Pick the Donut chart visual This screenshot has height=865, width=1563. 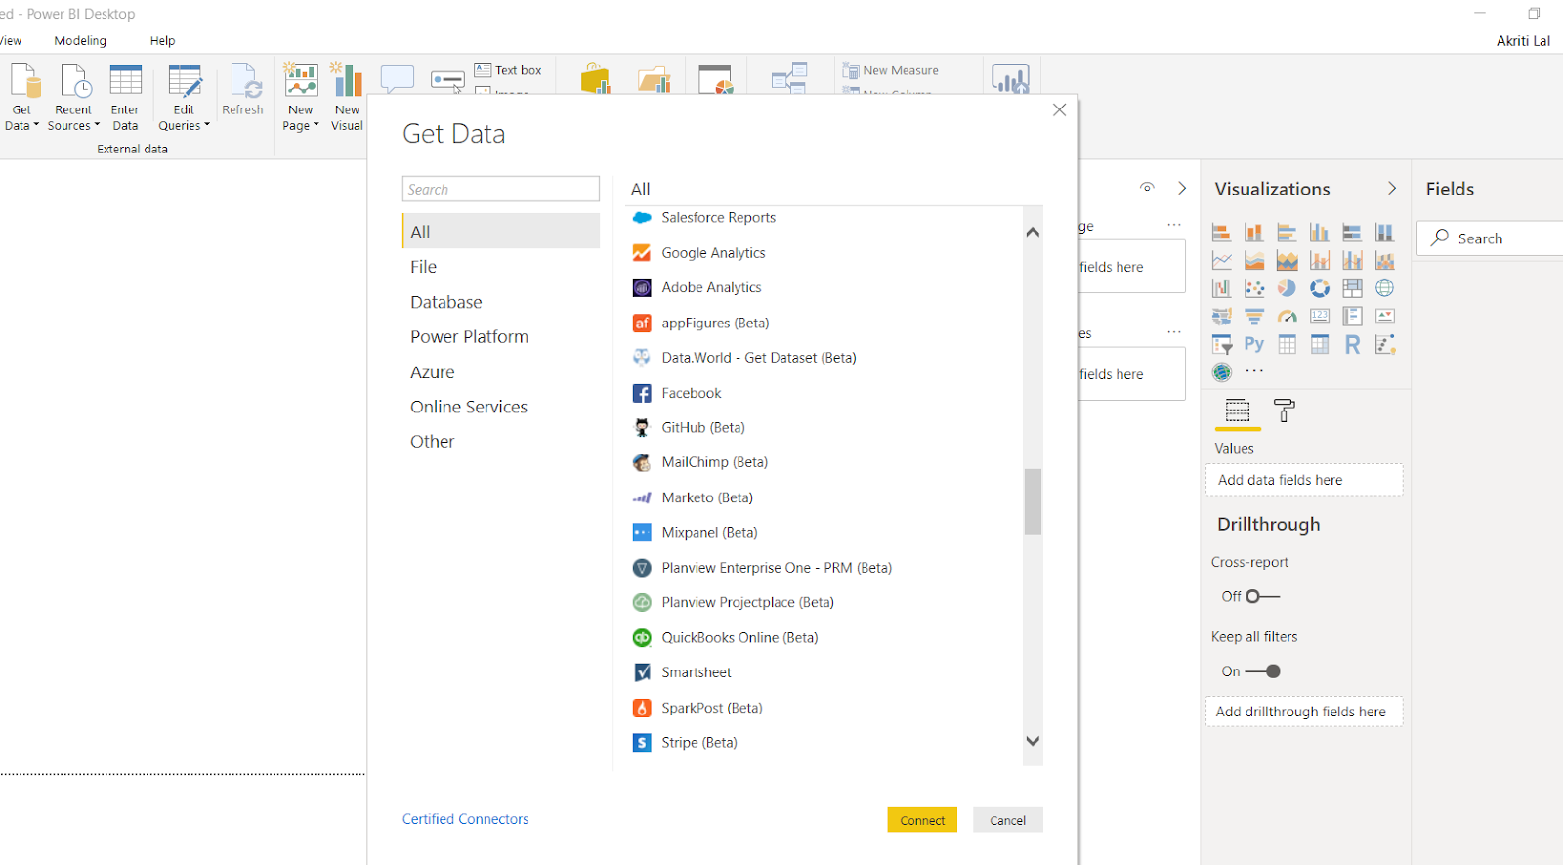pos(1320,288)
